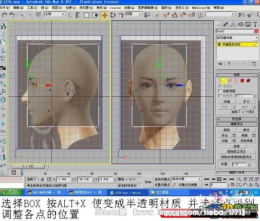Expand the 软选择 rollout

pos(237,119)
